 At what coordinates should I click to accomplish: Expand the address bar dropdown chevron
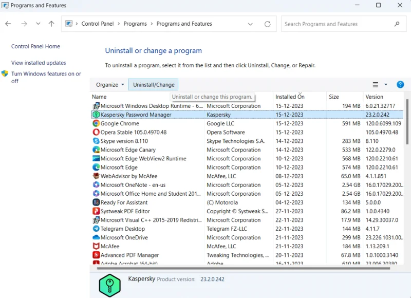(x=250, y=24)
